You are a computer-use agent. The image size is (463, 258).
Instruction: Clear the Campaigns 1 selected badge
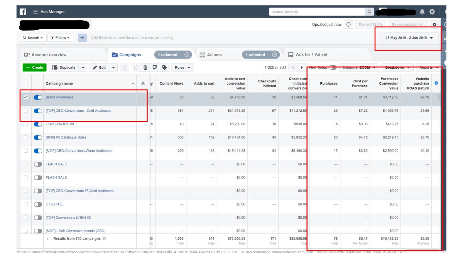coord(187,55)
